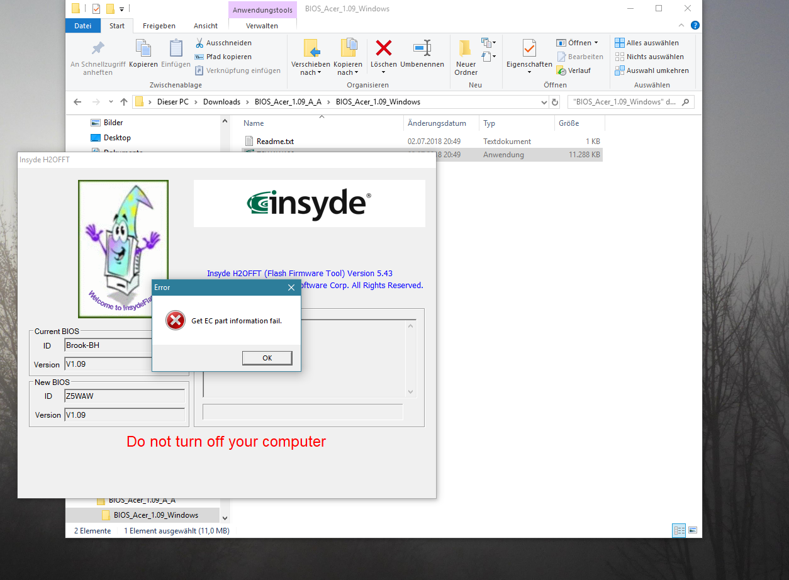Click 'Nichts auswählen' in the ribbon
This screenshot has height=580, width=789.
pyautogui.click(x=649, y=57)
